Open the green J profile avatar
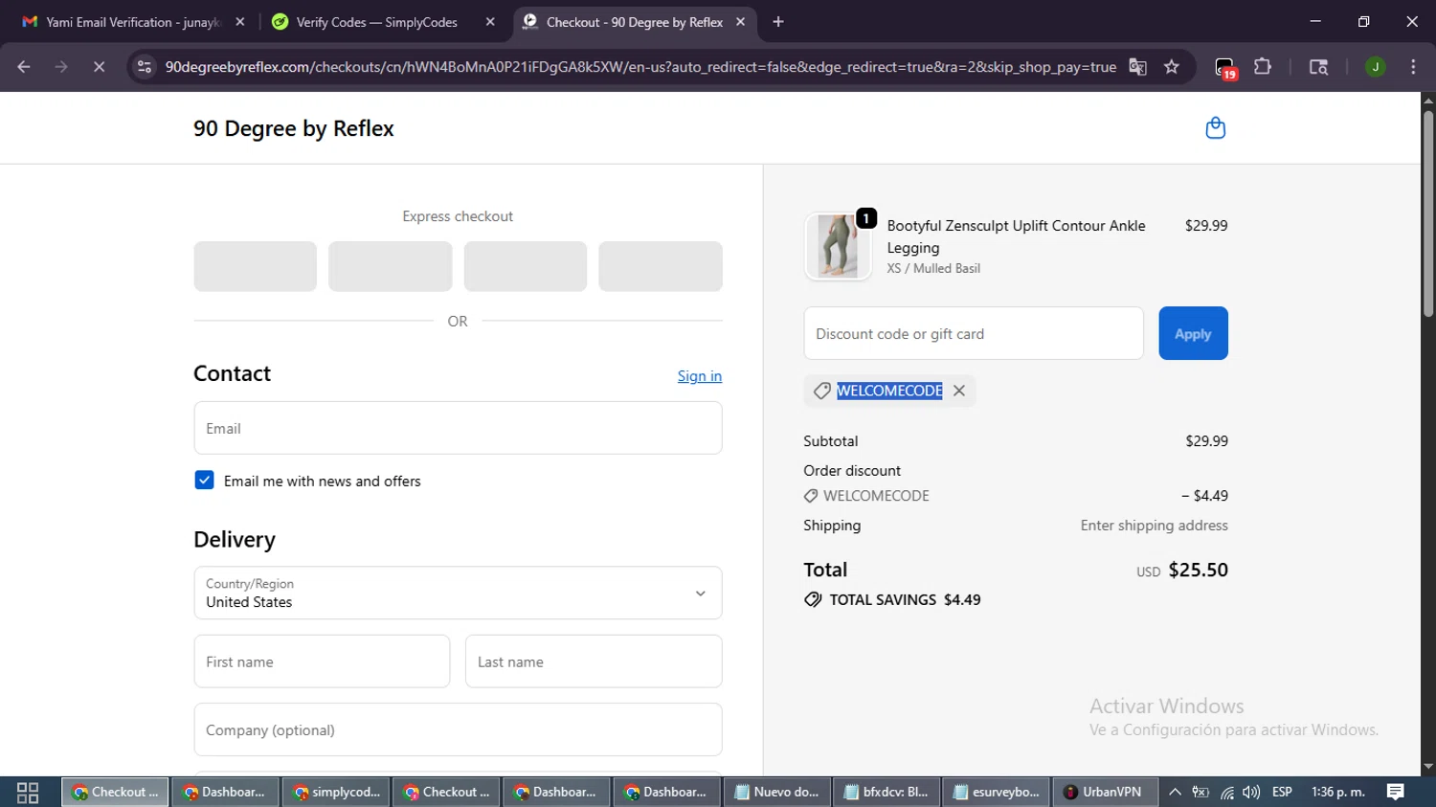The height and width of the screenshot is (807, 1436). coord(1376,67)
